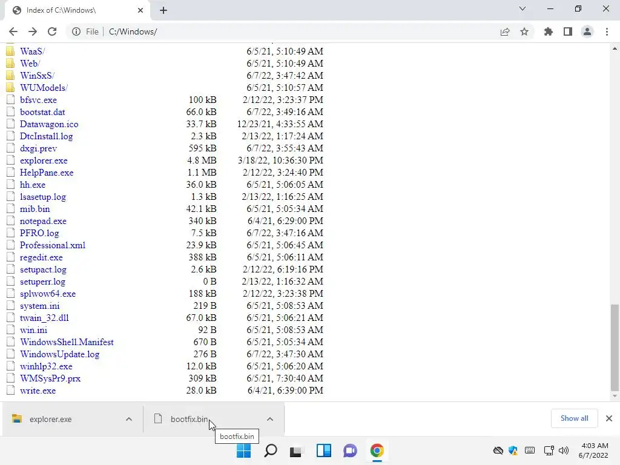This screenshot has height=465, width=620.
Task: Open the Widgets taskbar icon
Action: [x=324, y=450]
